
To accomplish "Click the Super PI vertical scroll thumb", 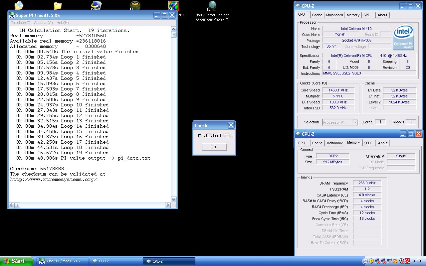I will [x=173, y=35].
